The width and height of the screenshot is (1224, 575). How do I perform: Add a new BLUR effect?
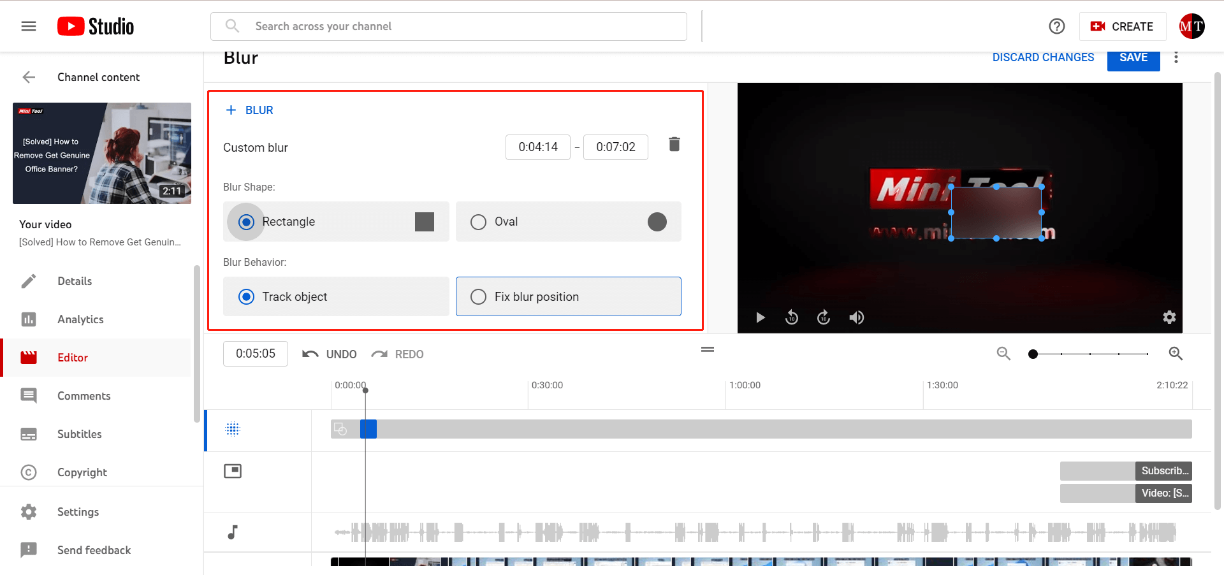[249, 110]
